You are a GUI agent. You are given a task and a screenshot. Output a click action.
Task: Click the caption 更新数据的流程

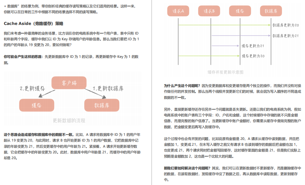[69, 120]
